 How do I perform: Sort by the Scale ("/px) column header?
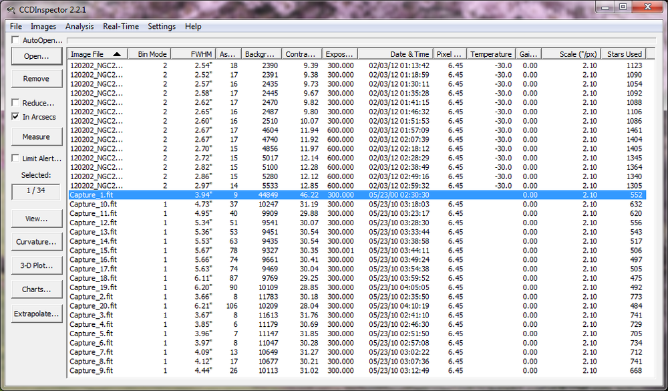click(571, 54)
